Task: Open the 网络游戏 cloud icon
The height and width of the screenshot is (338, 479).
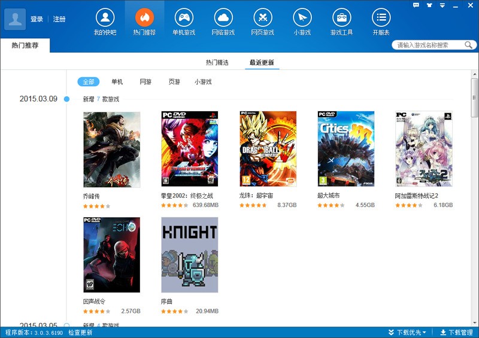Action: click(x=223, y=17)
